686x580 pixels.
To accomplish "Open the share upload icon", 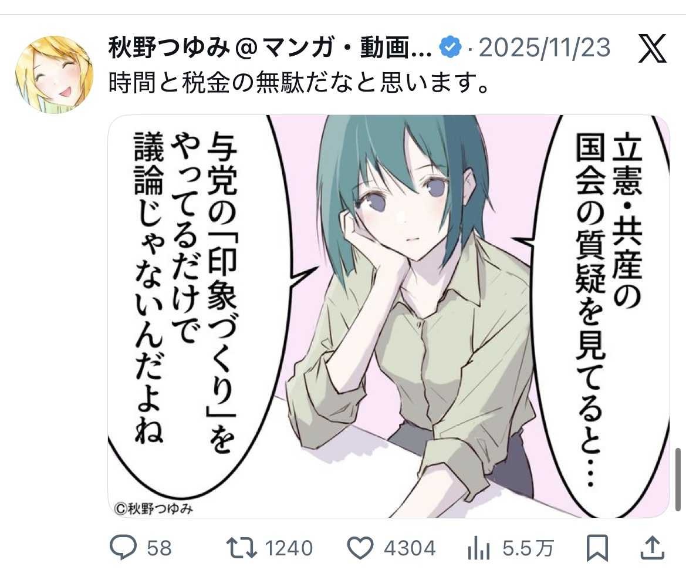I will [x=652, y=548].
